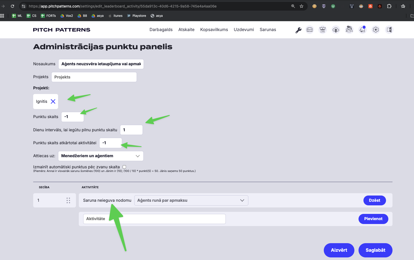Click the zoom magnifier icon in address bar
Image resolution: width=414 pixels, height=260 pixels.
pyautogui.click(x=293, y=6)
